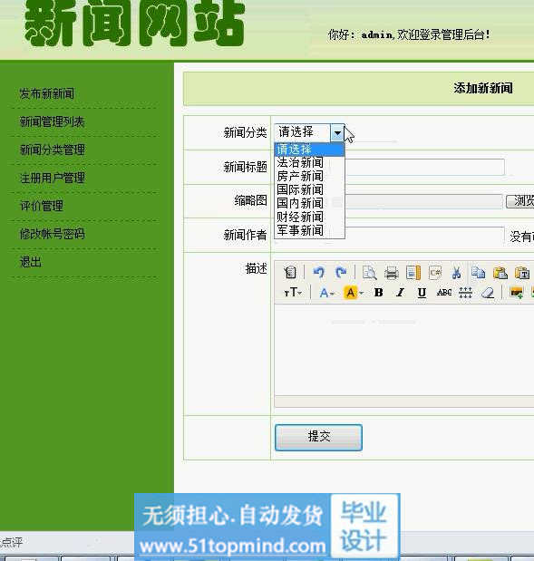The width and height of the screenshot is (534, 561).
Task: Open the text color A dropdown
Action: tap(326, 293)
